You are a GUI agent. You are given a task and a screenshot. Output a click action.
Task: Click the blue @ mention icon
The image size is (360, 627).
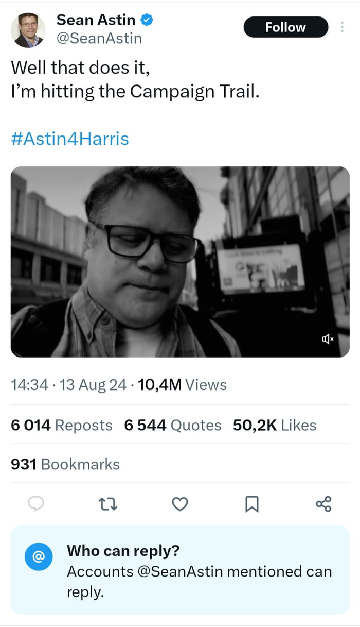(x=39, y=557)
